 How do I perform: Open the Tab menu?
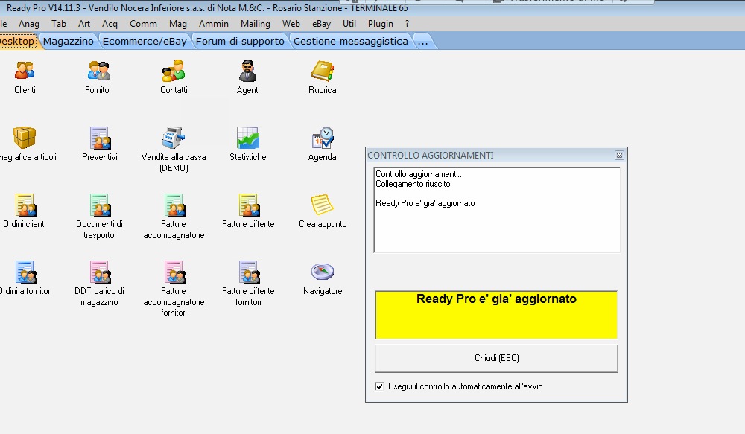[59, 24]
